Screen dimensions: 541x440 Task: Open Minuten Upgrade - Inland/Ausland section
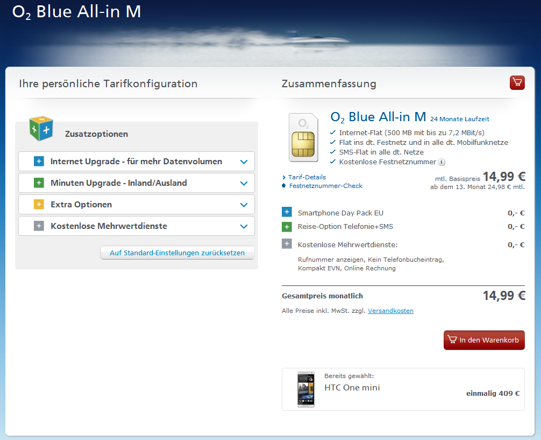[137, 183]
